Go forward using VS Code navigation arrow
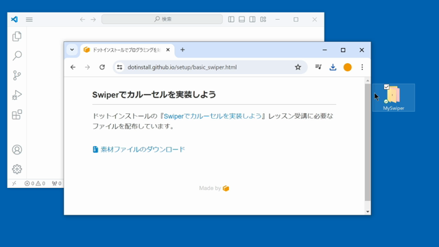This screenshot has height=247, width=439. point(93,19)
